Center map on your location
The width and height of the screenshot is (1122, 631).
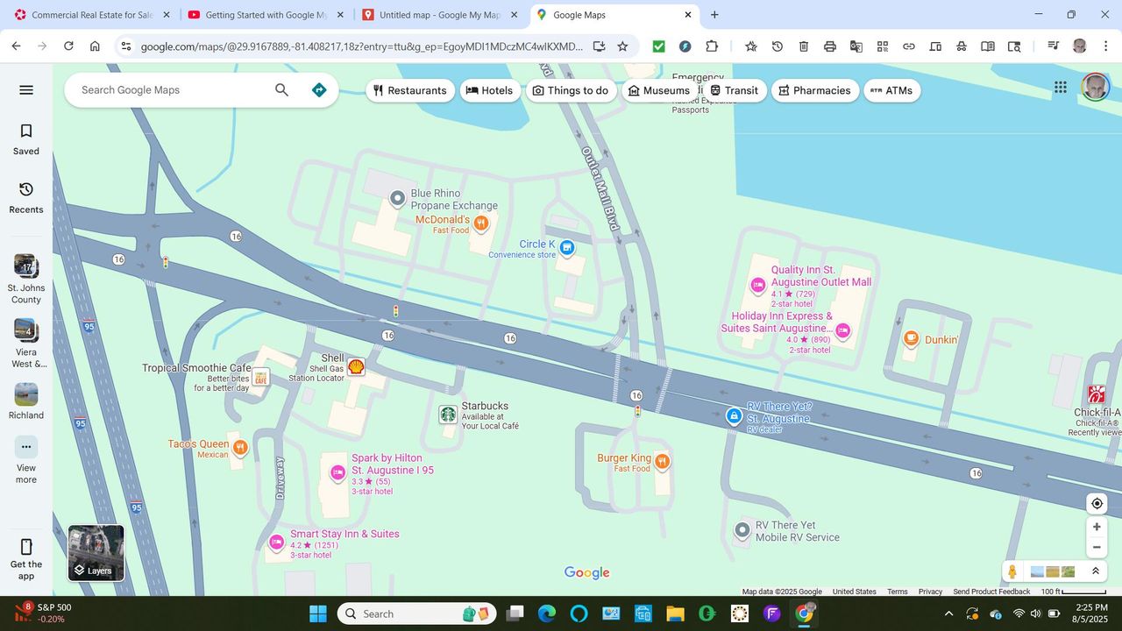(1097, 503)
